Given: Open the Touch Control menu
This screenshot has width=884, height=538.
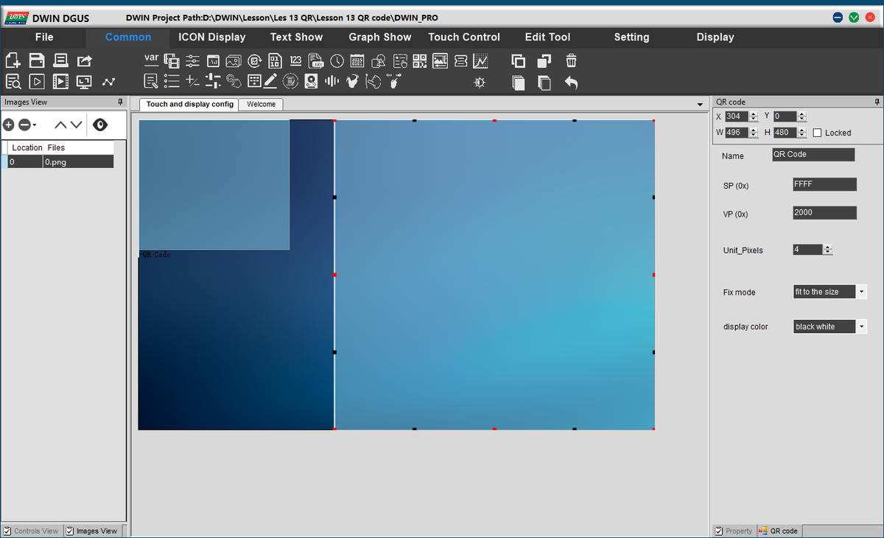Looking at the screenshot, I should click(464, 37).
